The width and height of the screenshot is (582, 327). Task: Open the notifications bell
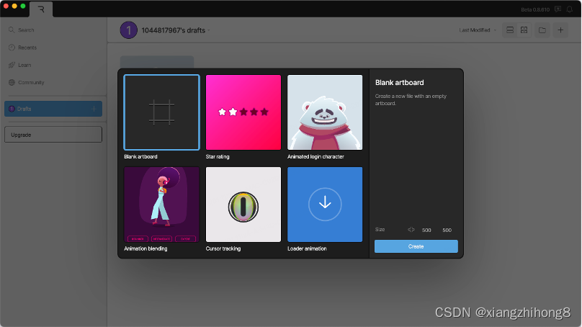click(x=569, y=9)
